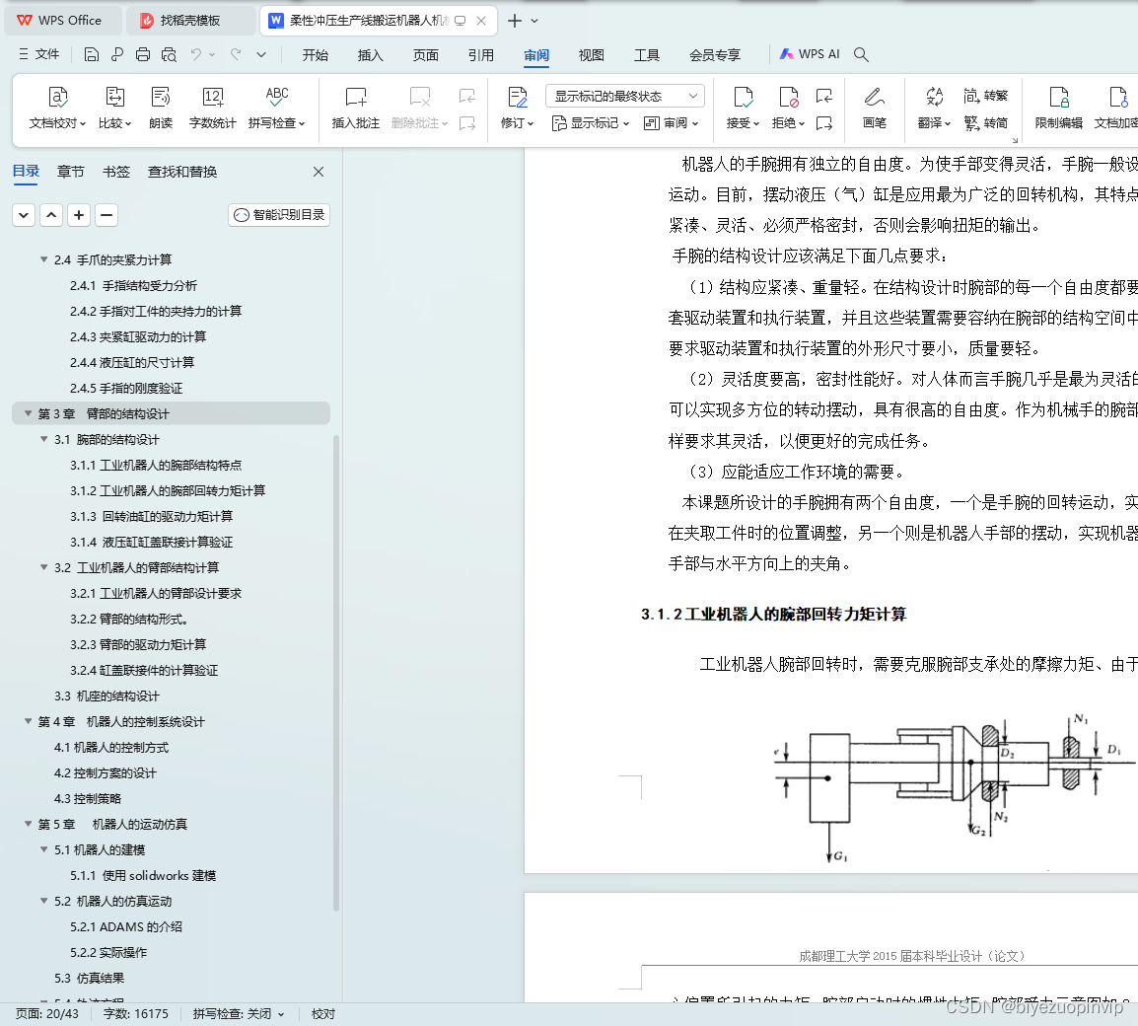Select the 画笔 pen tool
The height and width of the screenshot is (1026, 1138).
click(875, 108)
